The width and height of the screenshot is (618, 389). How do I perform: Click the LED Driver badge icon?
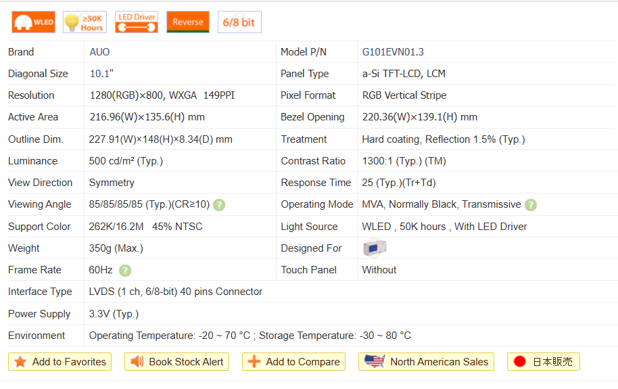point(136,22)
